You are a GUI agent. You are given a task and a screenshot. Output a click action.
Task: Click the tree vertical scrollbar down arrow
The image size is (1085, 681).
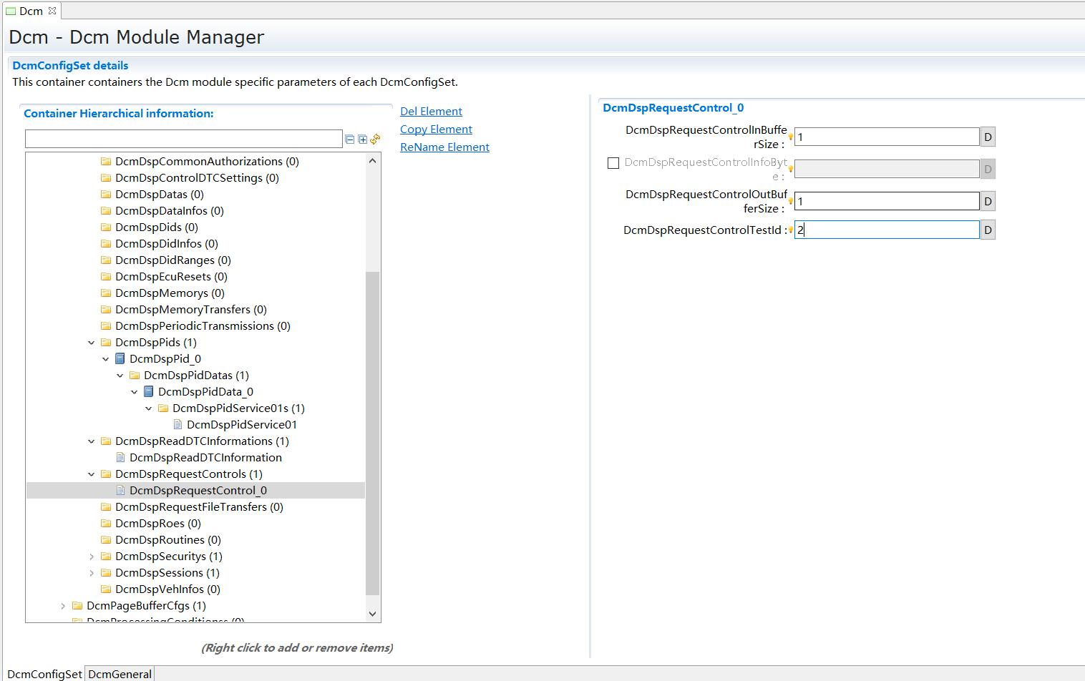pyautogui.click(x=372, y=614)
